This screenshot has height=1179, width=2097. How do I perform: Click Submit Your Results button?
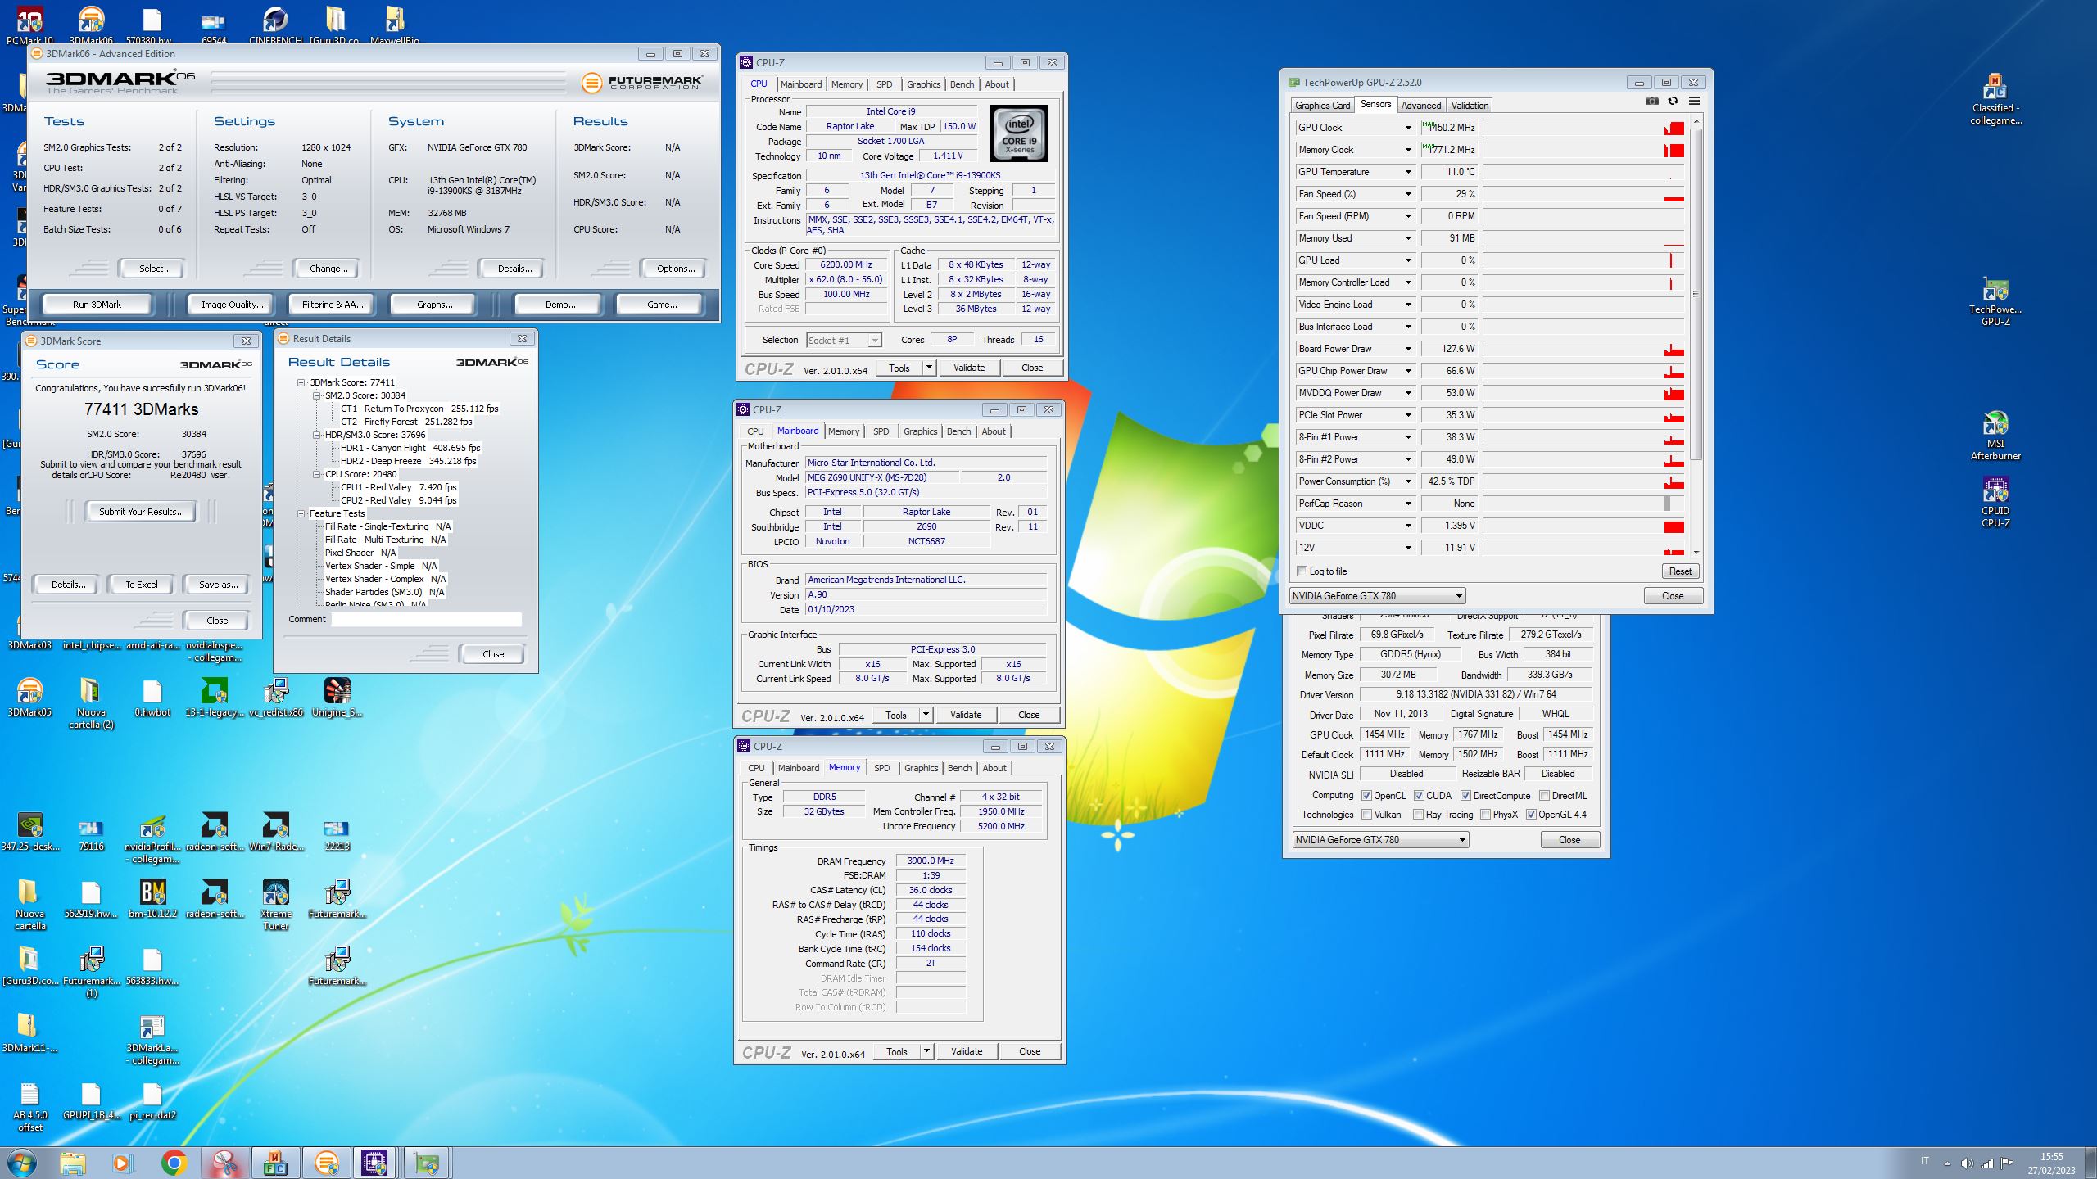click(141, 512)
